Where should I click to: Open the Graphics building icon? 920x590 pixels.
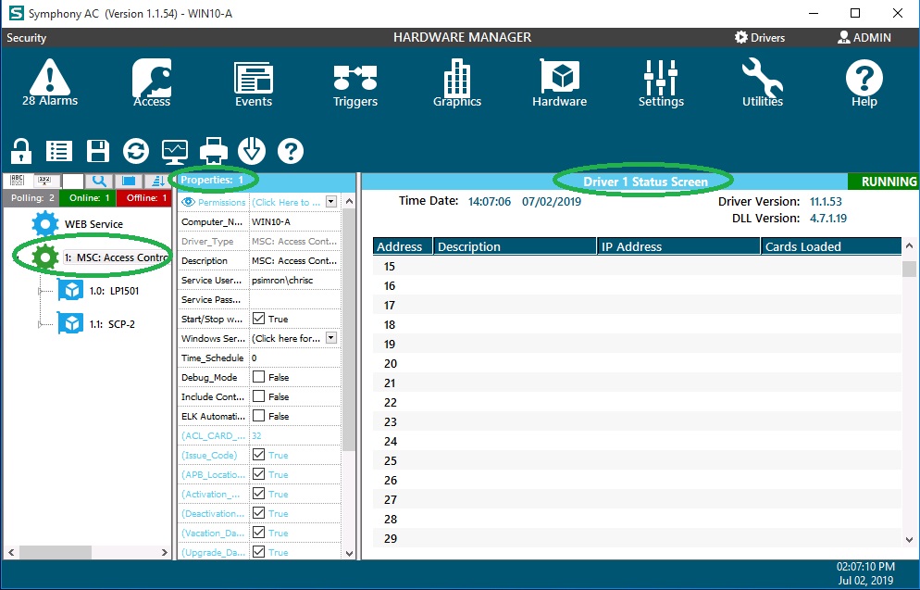click(457, 82)
